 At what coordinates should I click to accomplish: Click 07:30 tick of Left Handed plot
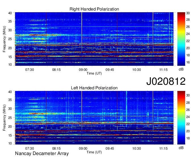(x=30, y=148)
